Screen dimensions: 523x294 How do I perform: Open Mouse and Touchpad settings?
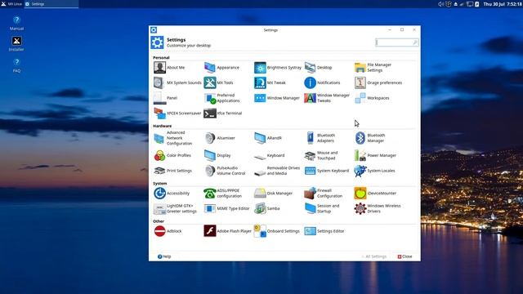tap(321, 155)
